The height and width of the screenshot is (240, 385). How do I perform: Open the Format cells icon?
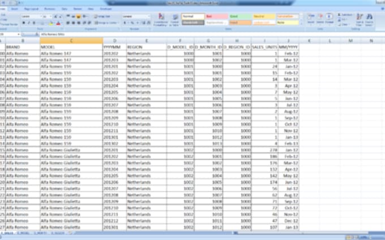click(330, 19)
